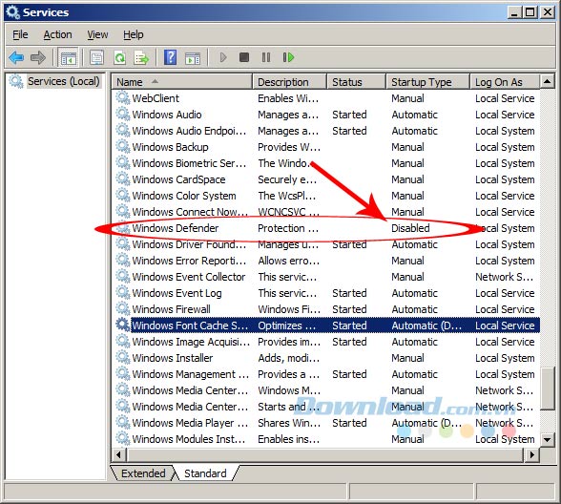Select the Windows Error Reporting service

pos(325,261)
